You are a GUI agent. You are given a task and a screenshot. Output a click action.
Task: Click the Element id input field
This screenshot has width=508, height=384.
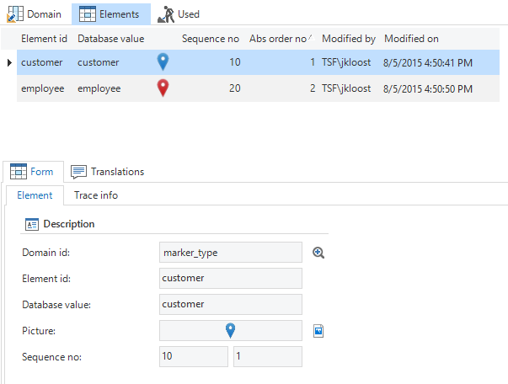click(x=230, y=279)
